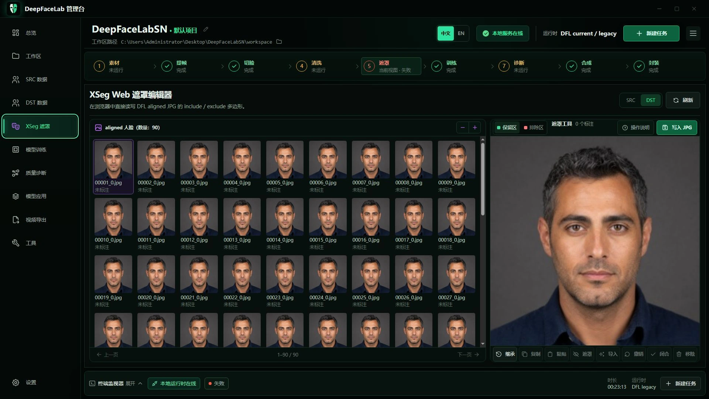Click the 闭合 close-polygon tool
Screen dimensions: 709x399
660,354
